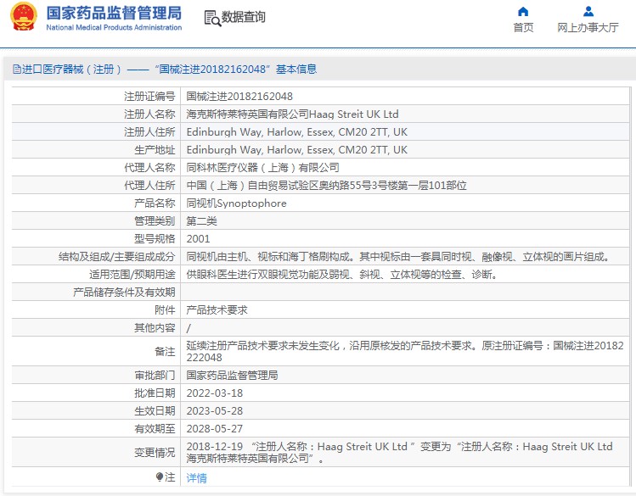Click the lightbulb icon beside 注
636x496 pixels.
tap(160, 477)
